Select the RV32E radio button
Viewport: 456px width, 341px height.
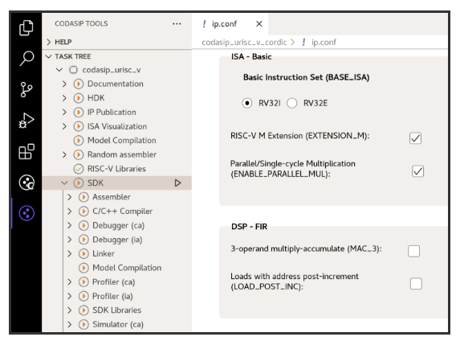point(291,103)
